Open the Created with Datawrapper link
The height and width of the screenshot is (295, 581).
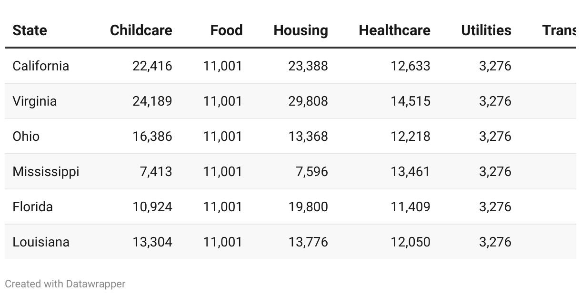(65, 284)
